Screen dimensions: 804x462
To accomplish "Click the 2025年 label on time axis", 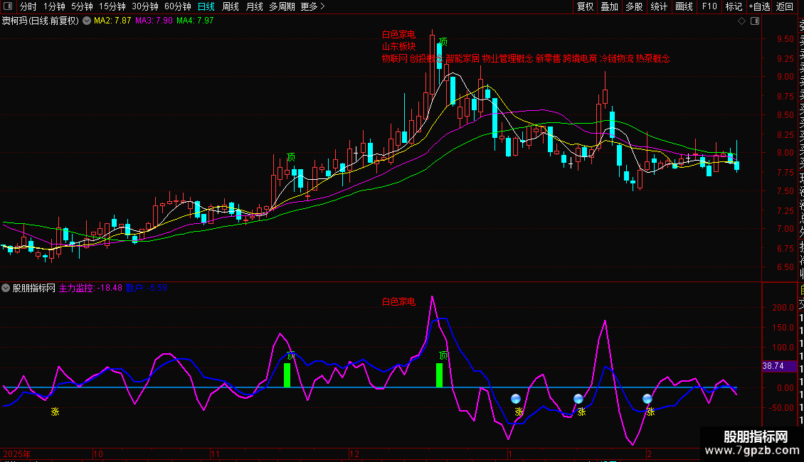I will (17, 453).
